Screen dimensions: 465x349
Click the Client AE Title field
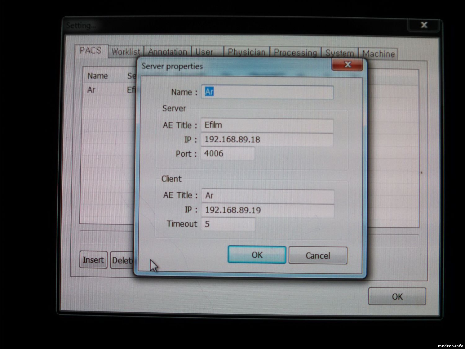pos(268,196)
